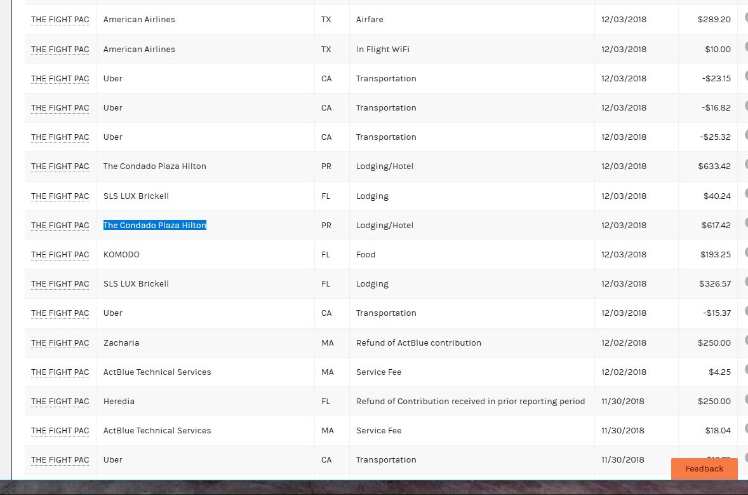
Task: Select the date '12/02/2018' in the Zacharia row
Action: pos(624,342)
